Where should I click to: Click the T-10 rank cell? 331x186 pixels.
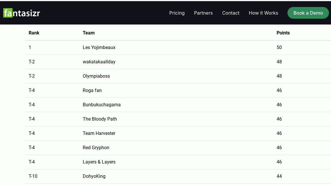tap(33, 176)
